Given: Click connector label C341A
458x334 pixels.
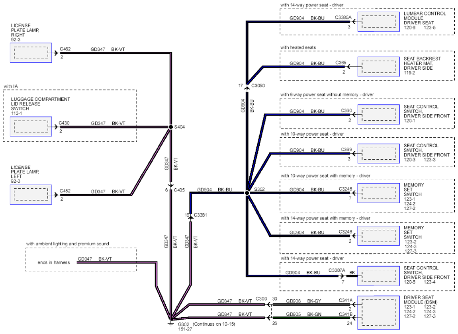Looking at the screenshot, I should pyautogui.click(x=346, y=300).
